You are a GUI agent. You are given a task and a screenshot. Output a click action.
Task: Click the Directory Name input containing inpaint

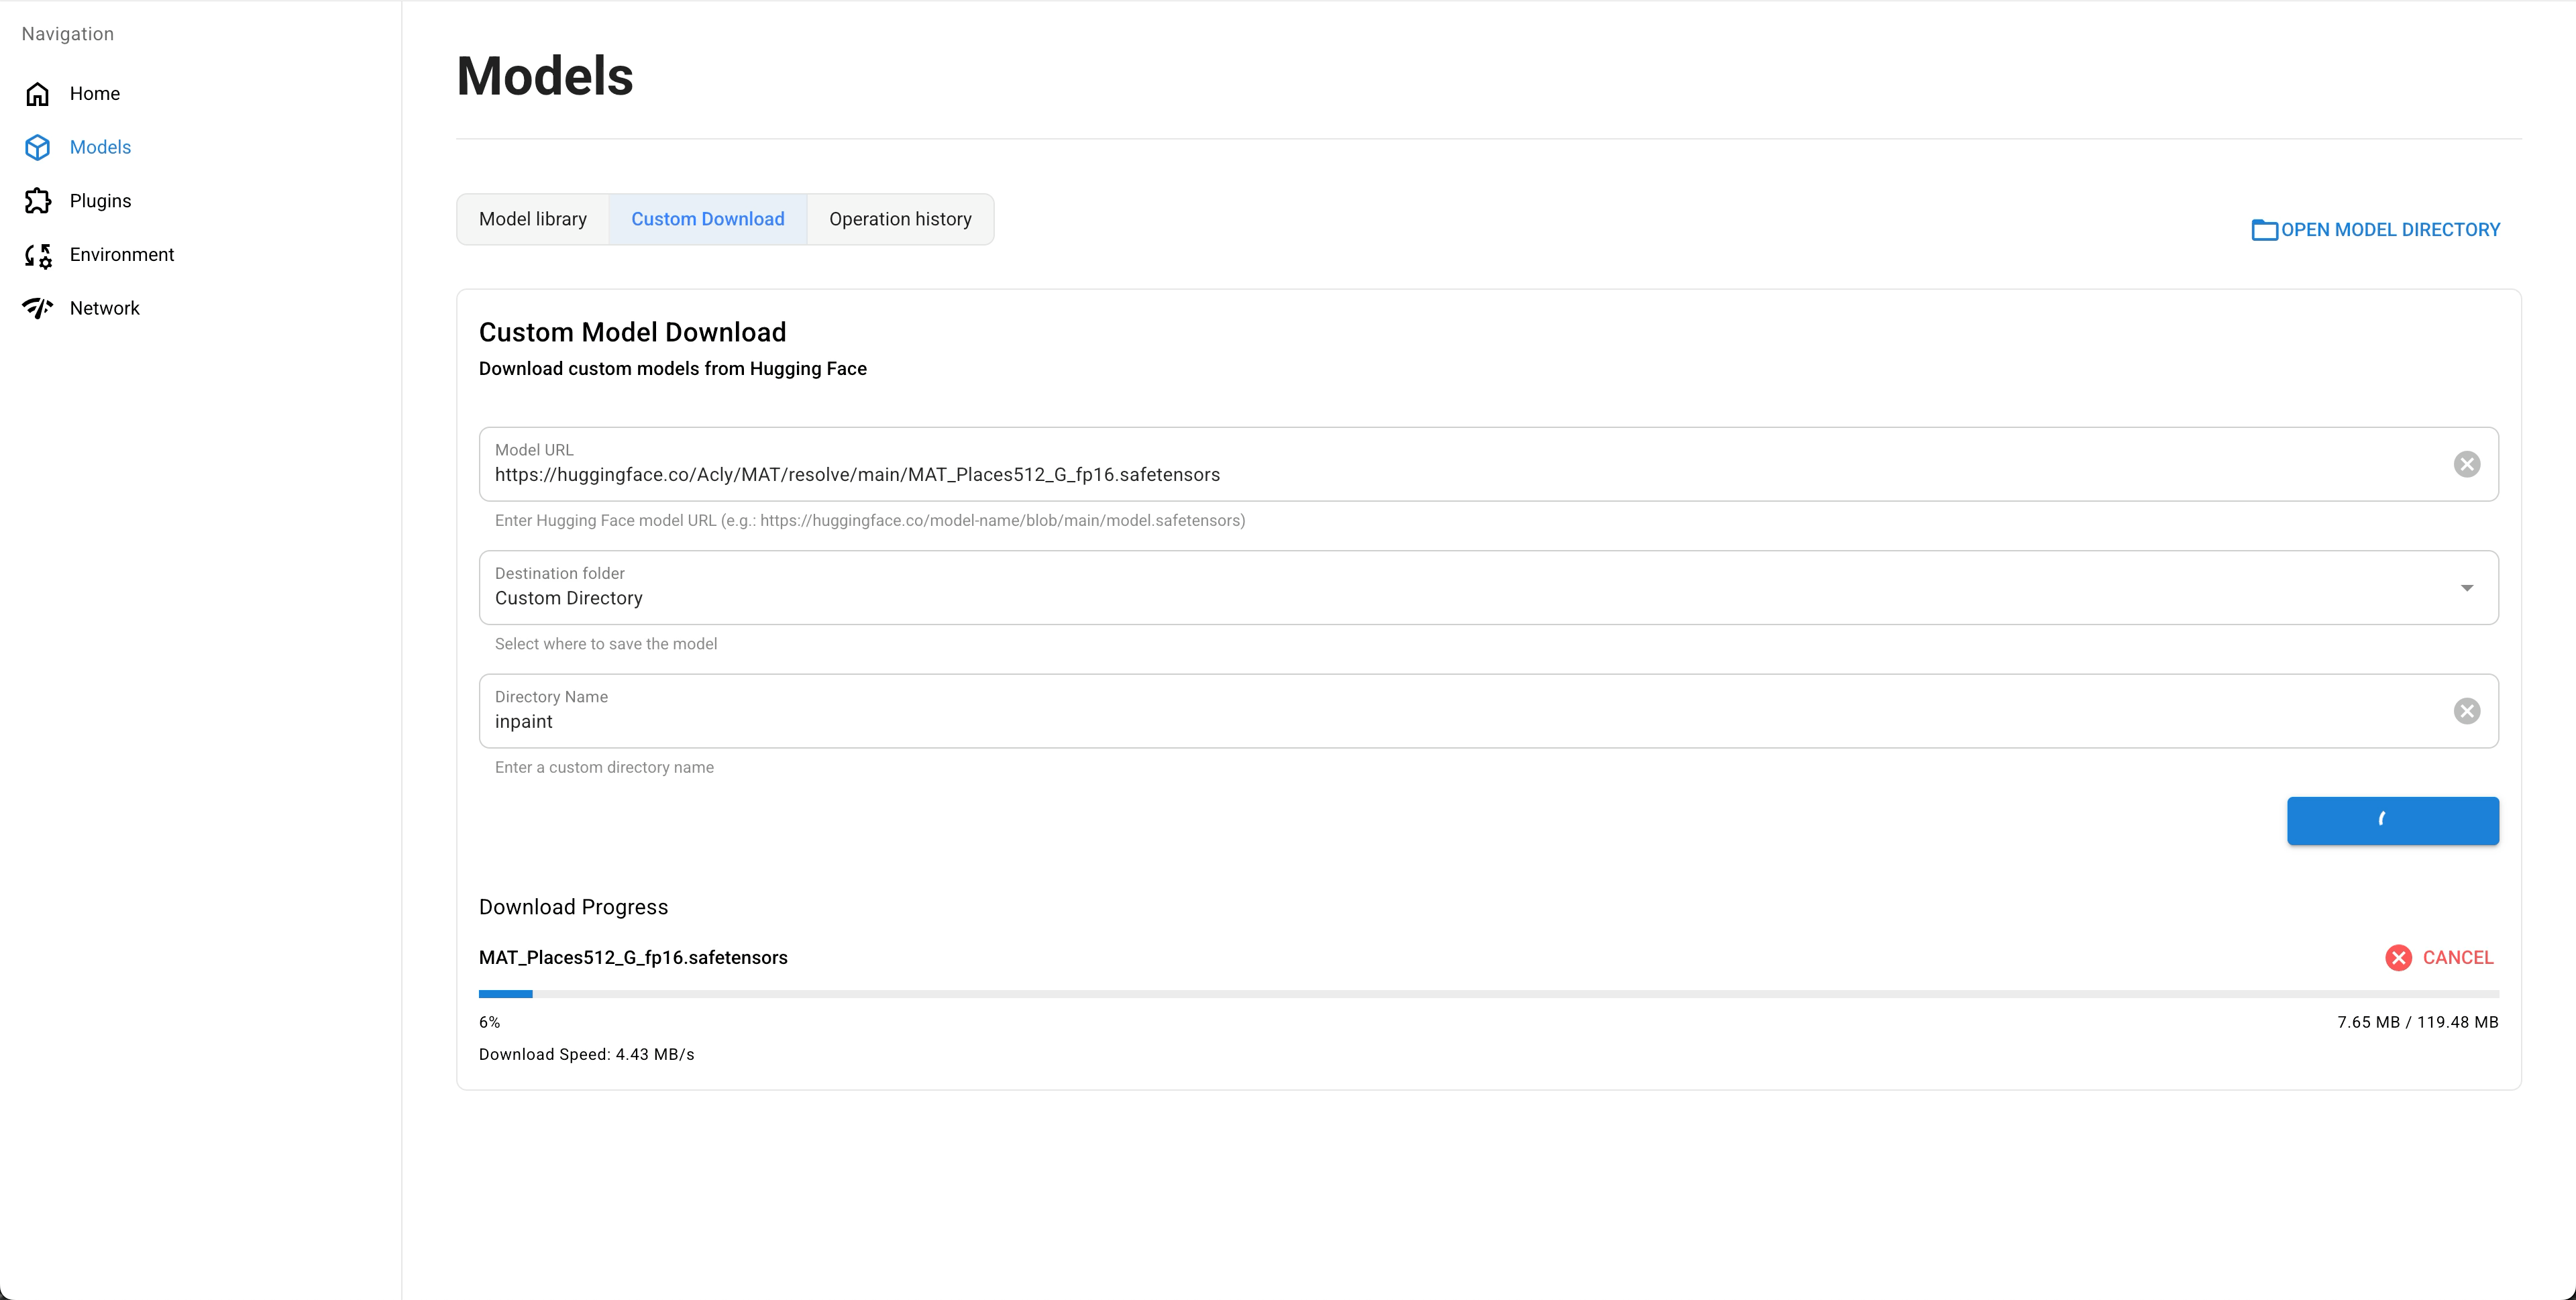pyautogui.click(x=1400, y=721)
